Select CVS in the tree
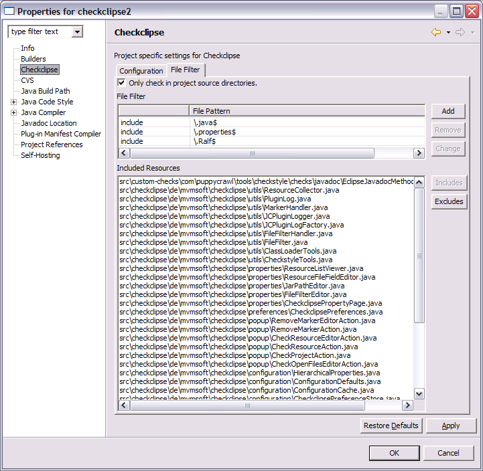Screen dimensions: 483x471 click(27, 80)
